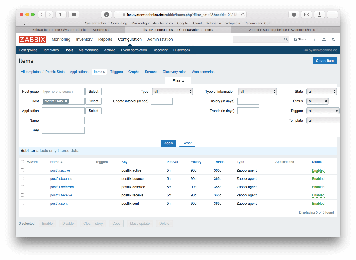Viewport: 356px width, 260px height.
Task: Click the Zabbix search magnifier icon
Action: (x=286, y=39)
